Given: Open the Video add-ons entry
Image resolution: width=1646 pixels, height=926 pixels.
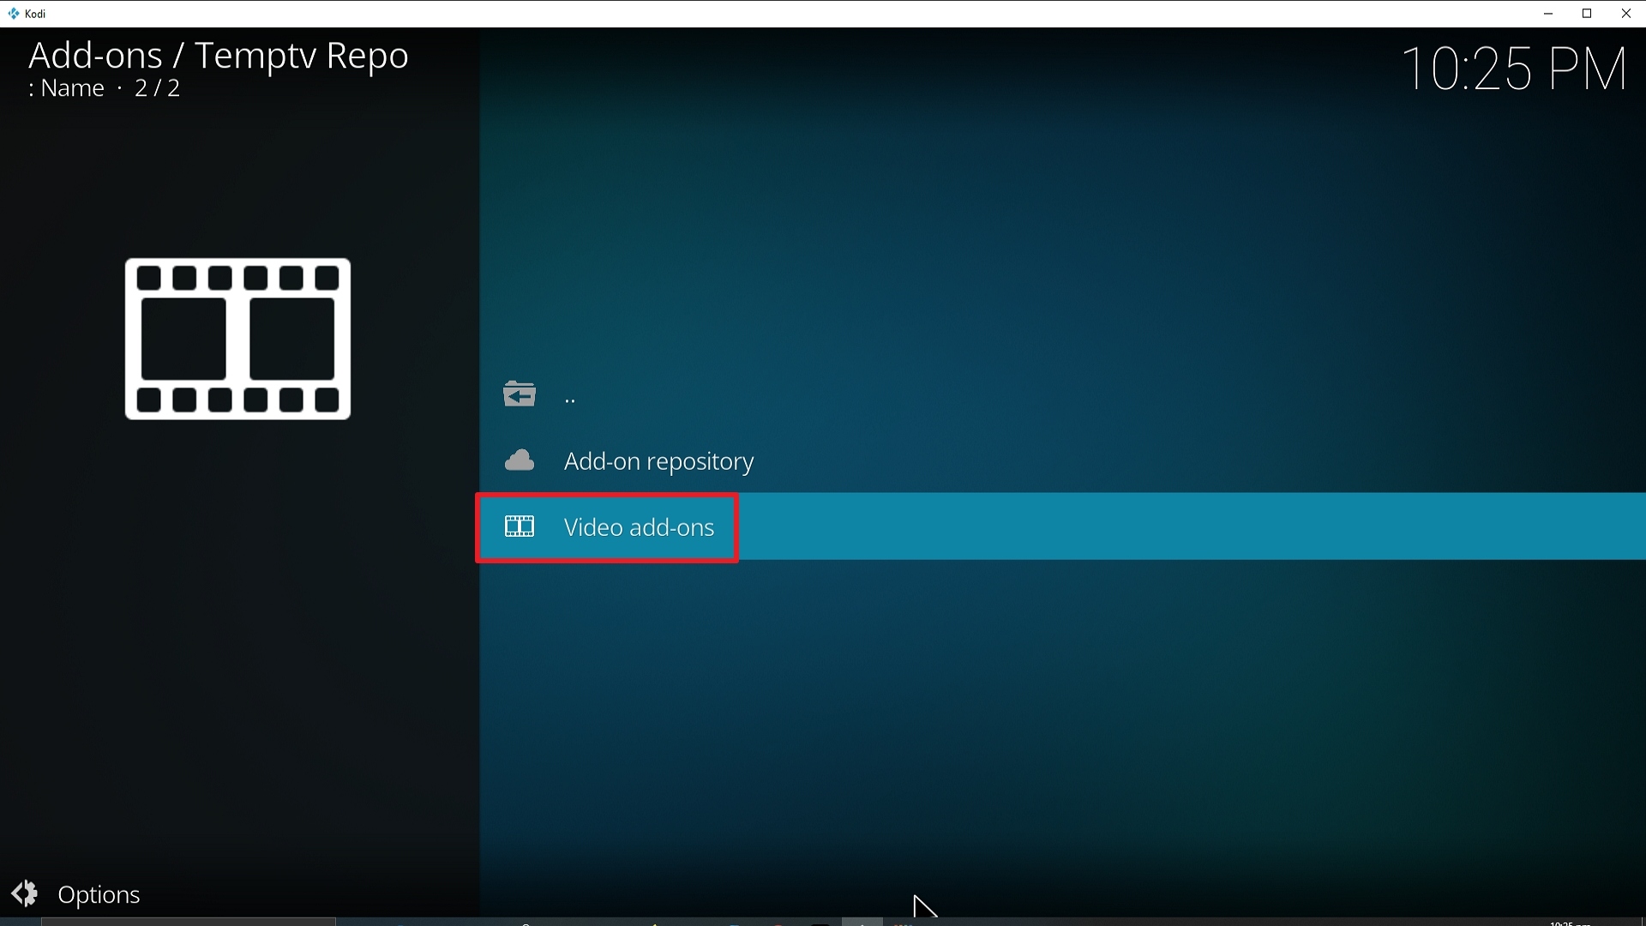Looking at the screenshot, I should (1061, 526).
